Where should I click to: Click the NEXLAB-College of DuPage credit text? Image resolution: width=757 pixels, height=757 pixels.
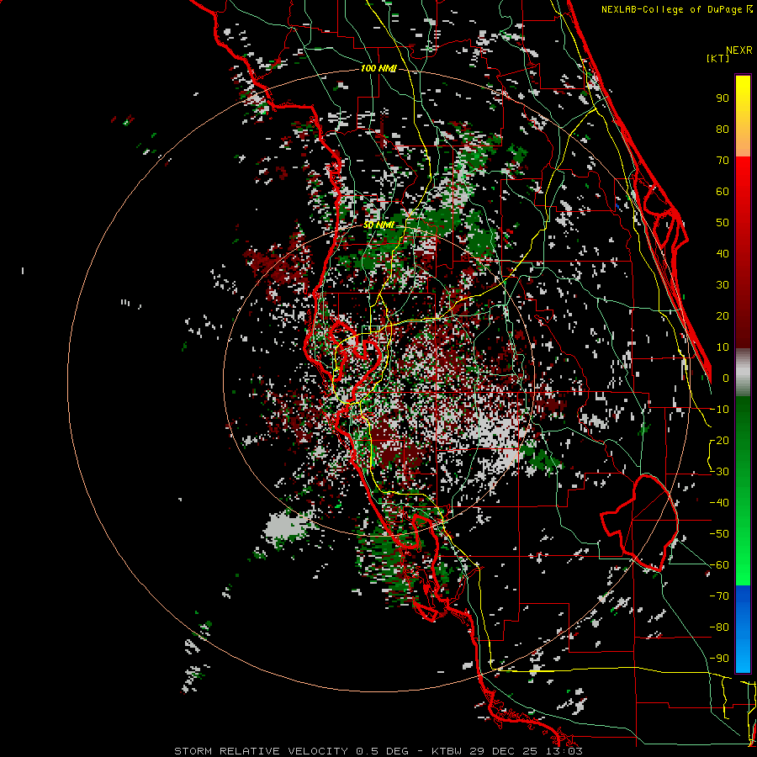coord(676,9)
